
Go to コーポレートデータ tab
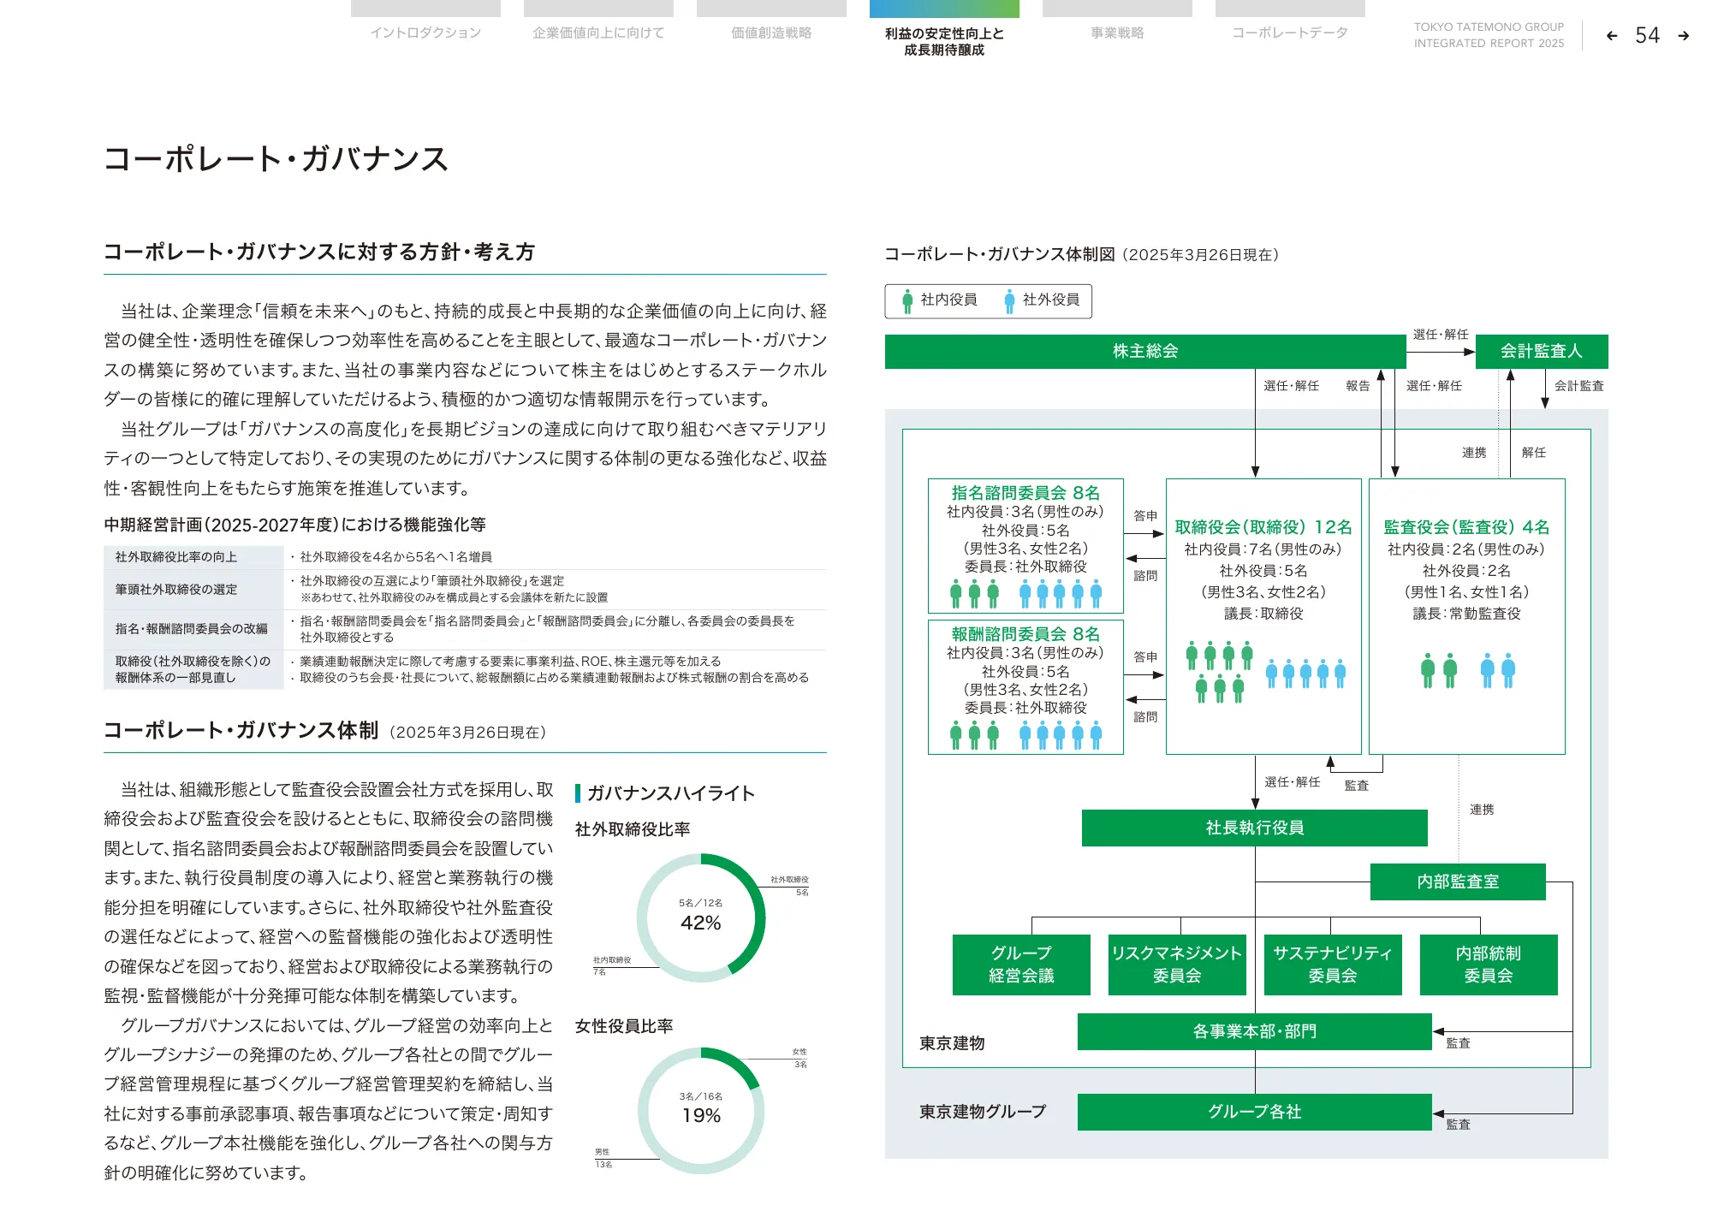point(1290,33)
